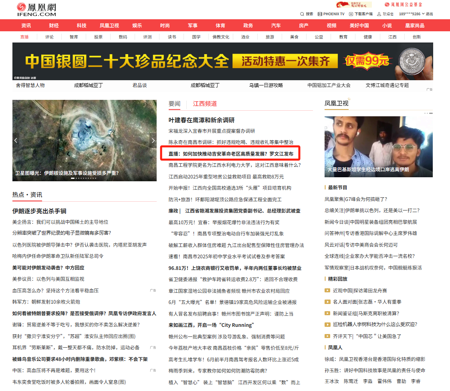The height and width of the screenshot is (391, 450).
Task: Open 中国铝加工产业大会 link
Action: coord(329,85)
